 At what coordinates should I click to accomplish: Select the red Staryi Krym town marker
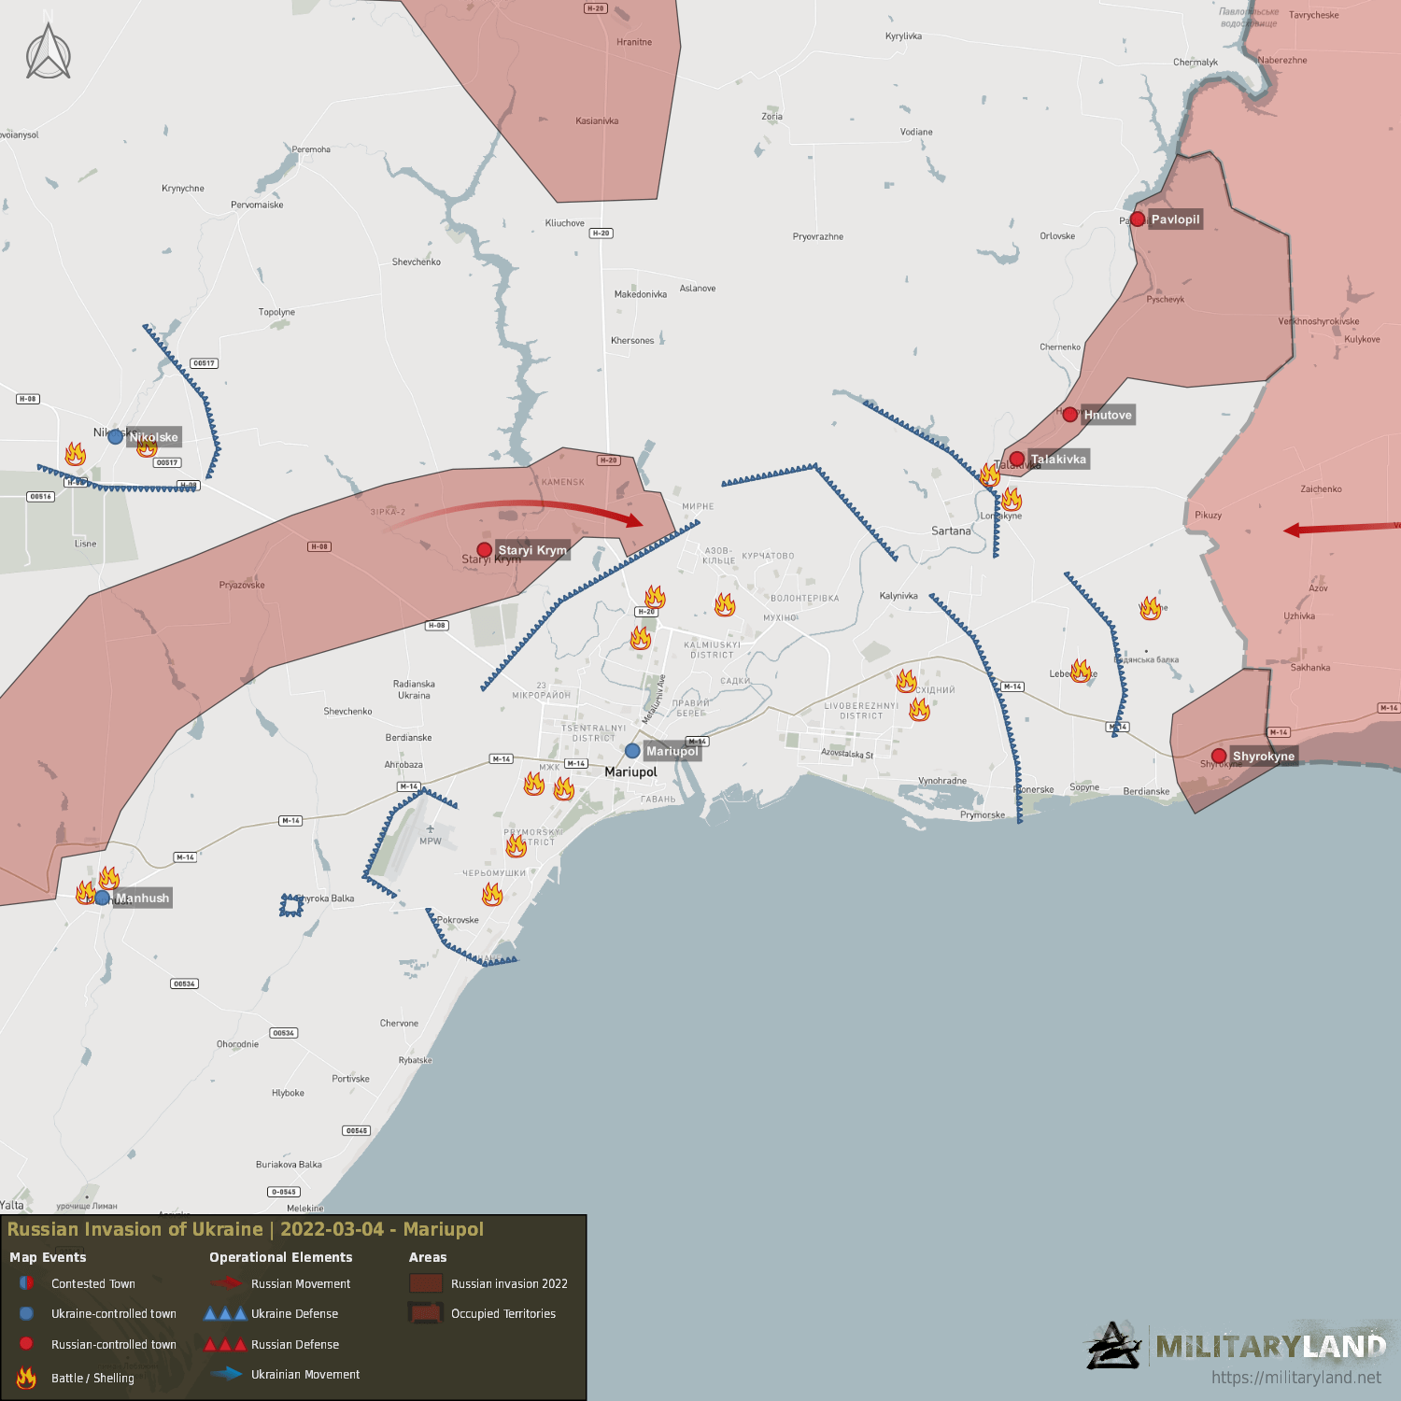point(484,550)
